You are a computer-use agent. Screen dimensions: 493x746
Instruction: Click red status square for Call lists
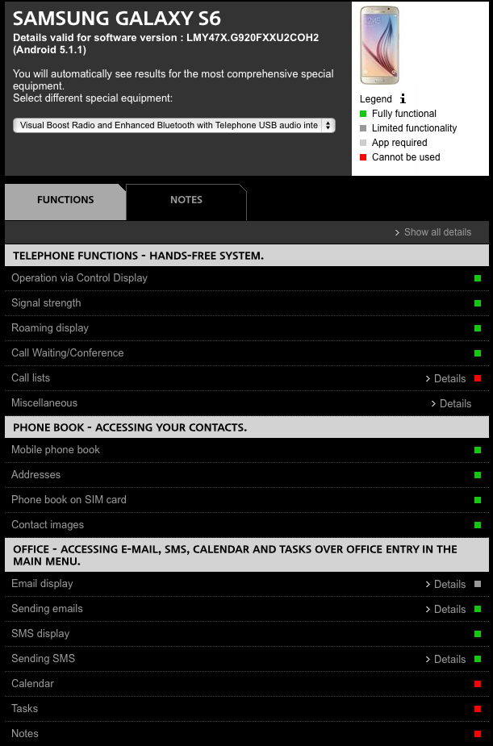tap(478, 378)
